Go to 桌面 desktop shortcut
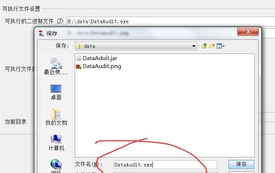 coord(56,92)
